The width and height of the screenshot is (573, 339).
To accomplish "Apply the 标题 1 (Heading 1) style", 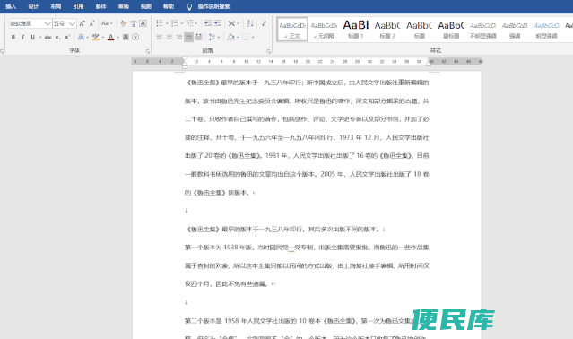I will (x=355, y=30).
